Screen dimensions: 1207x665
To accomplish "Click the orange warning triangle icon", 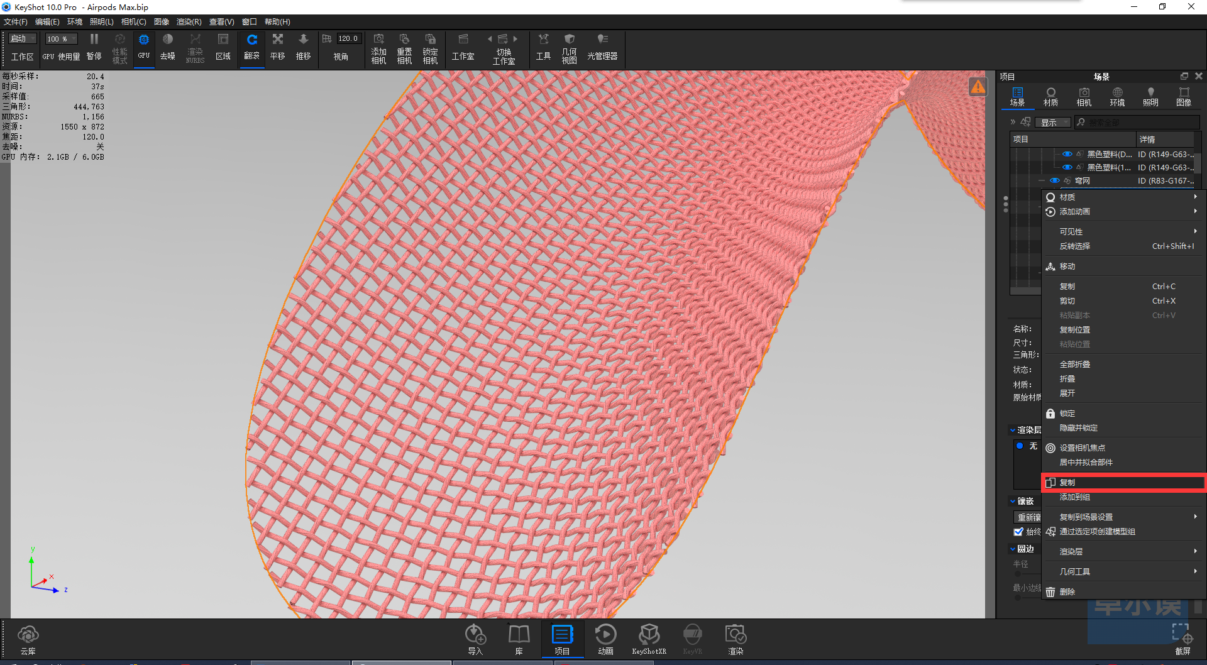I will coord(978,87).
